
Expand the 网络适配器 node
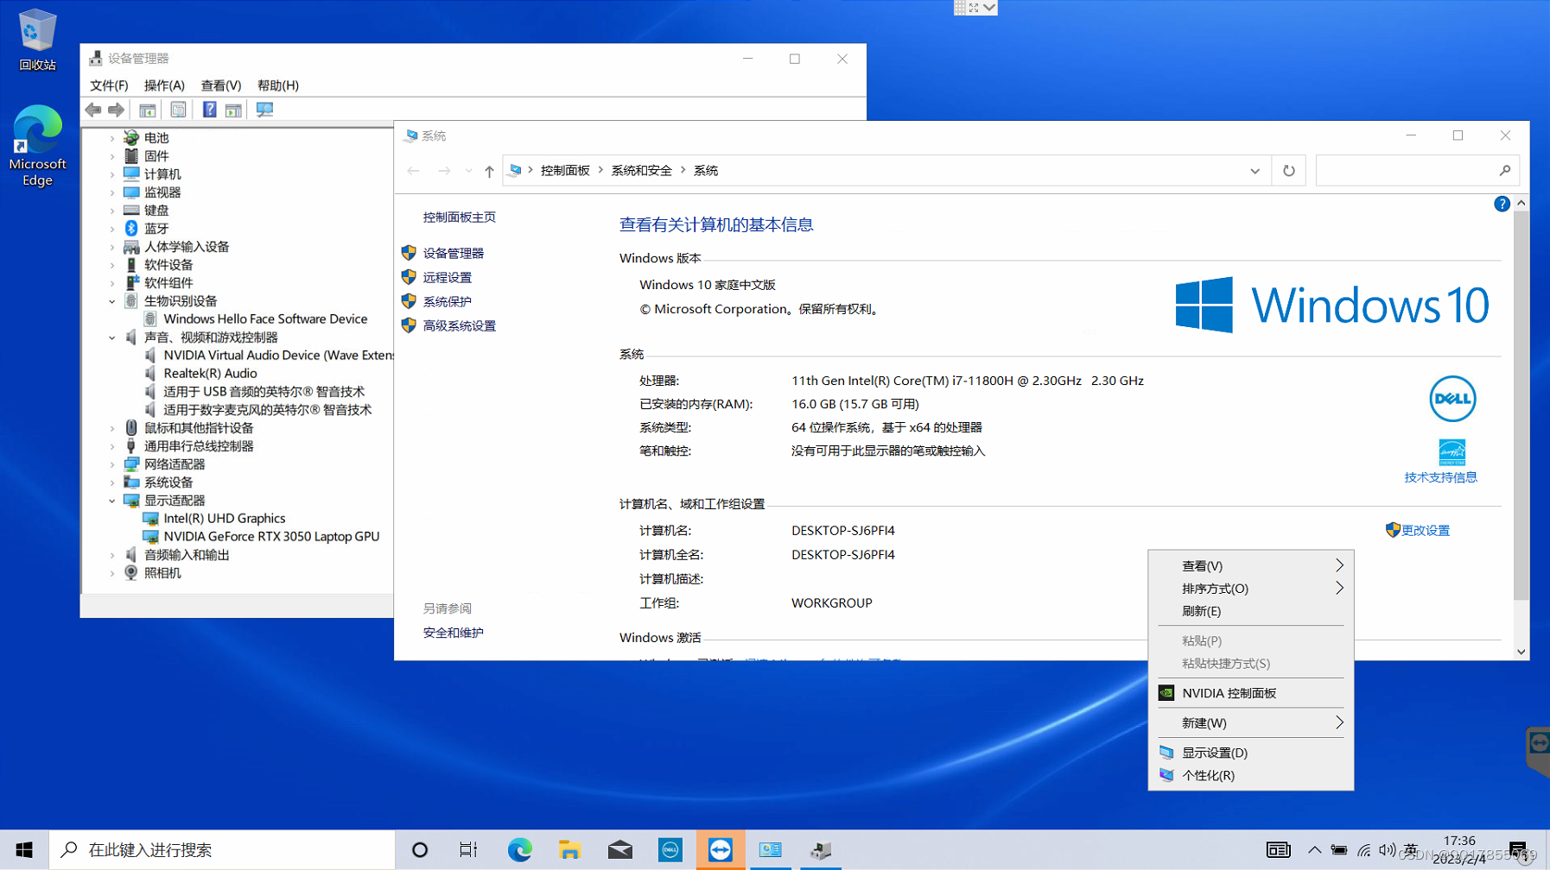tap(112, 464)
